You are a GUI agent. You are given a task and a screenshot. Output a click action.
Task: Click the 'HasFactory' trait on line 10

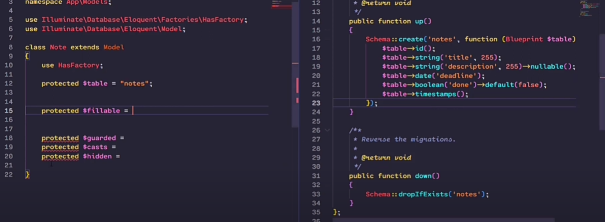79,65
